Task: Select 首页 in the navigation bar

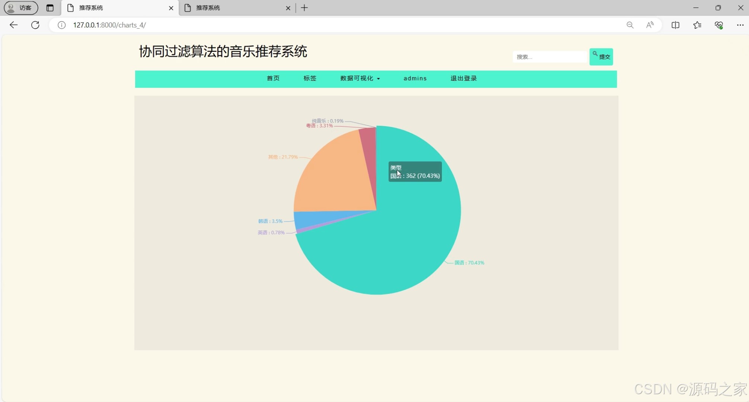Action: click(273, 79)
